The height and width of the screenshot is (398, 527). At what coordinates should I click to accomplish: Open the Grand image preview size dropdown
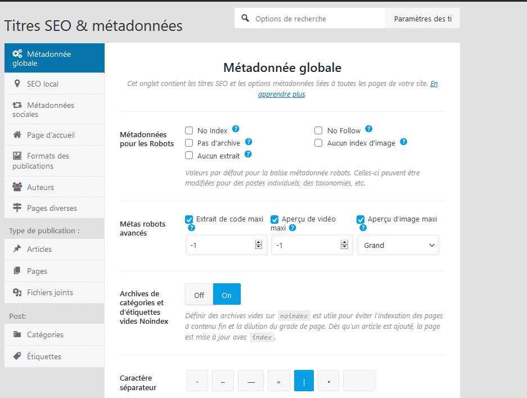[x=398, y=245]
